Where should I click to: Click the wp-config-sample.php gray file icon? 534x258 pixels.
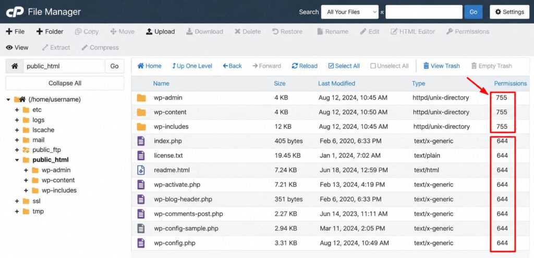(x=141, y=228)
